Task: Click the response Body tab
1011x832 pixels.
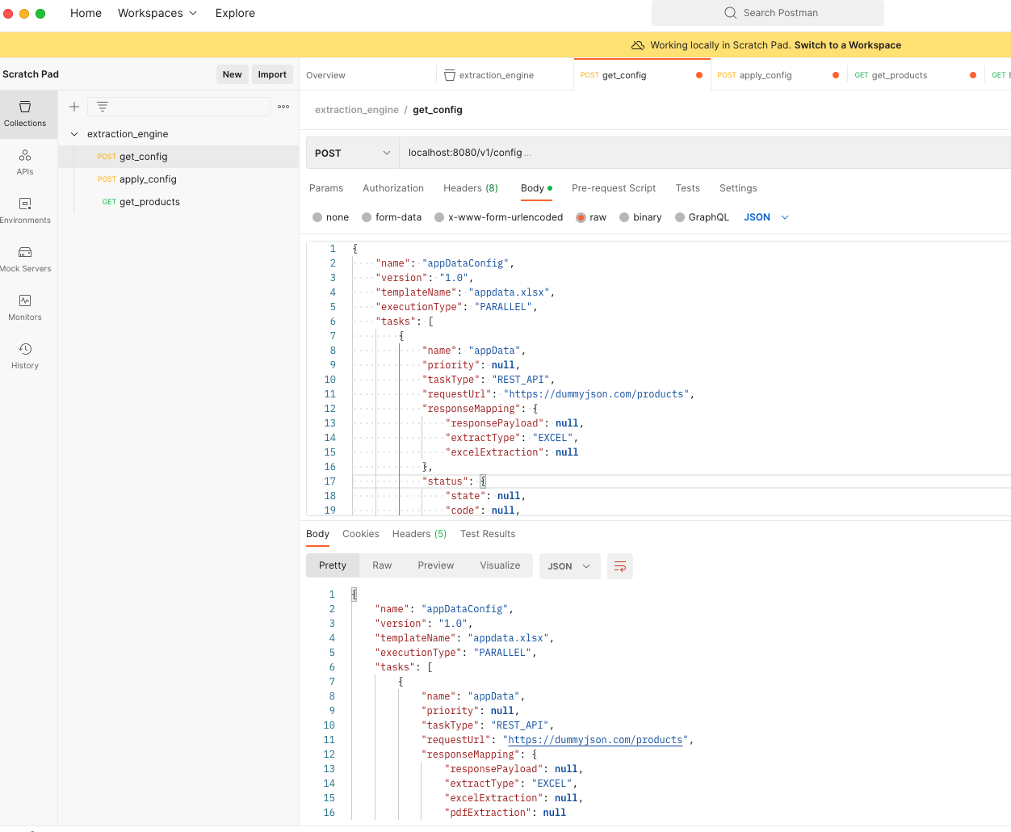Action: (x=317, y=534)
